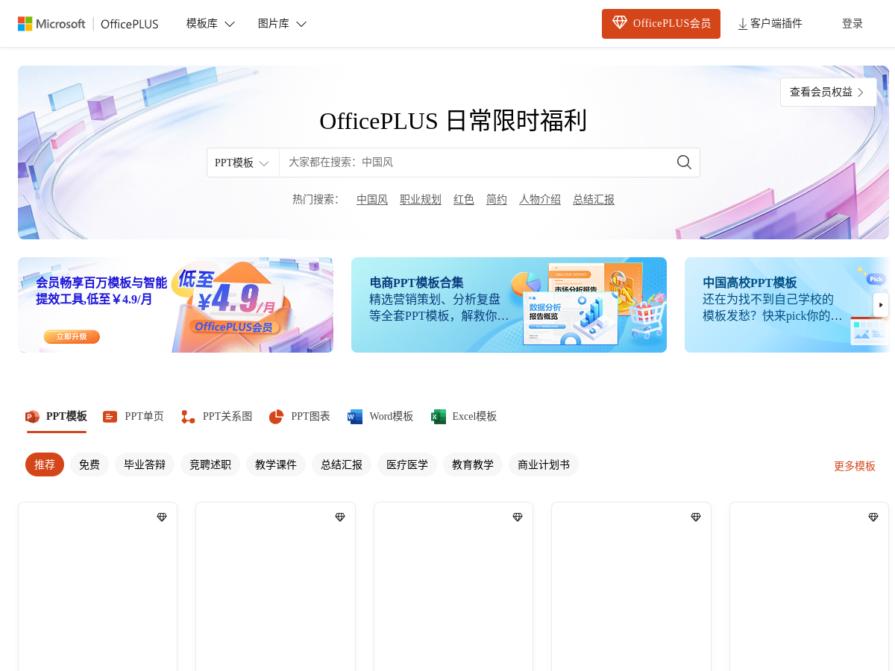Switch to the Word模板 tab
This screenshot has width=895, height=671.
[380, 416]
